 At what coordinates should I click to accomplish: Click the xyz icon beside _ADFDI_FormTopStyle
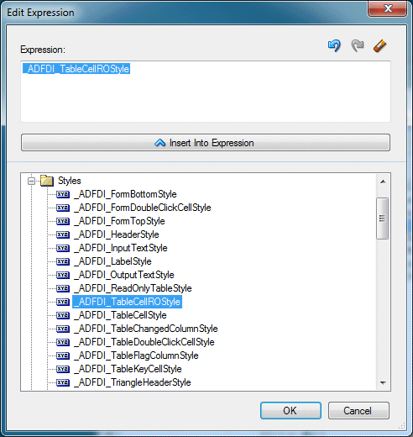pyautogui.click(x=63, y=221)
